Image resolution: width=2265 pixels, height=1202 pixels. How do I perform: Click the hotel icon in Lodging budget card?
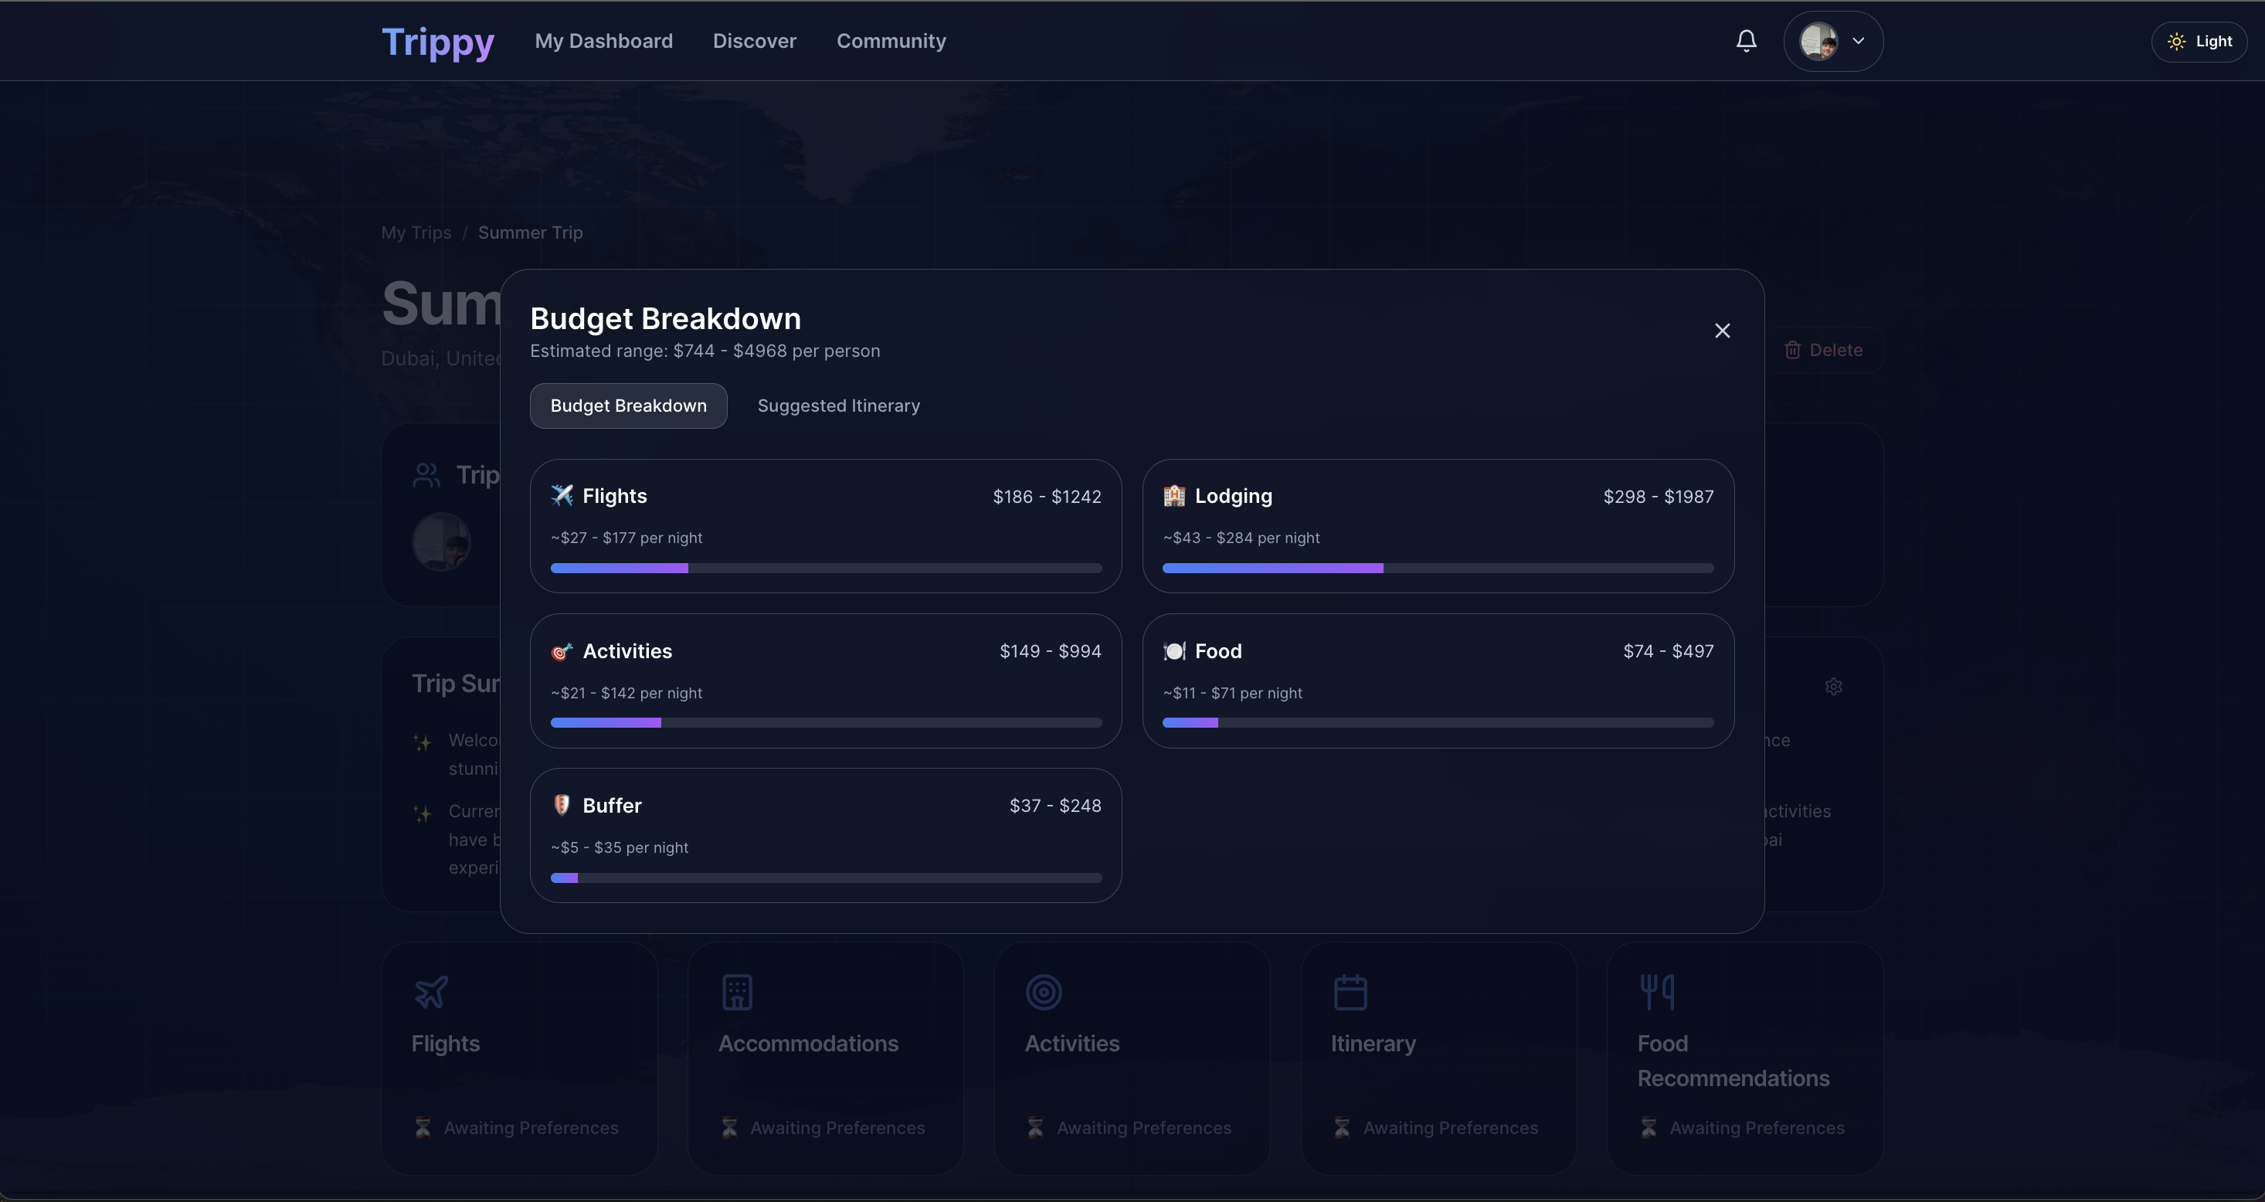click(1173, 496)
